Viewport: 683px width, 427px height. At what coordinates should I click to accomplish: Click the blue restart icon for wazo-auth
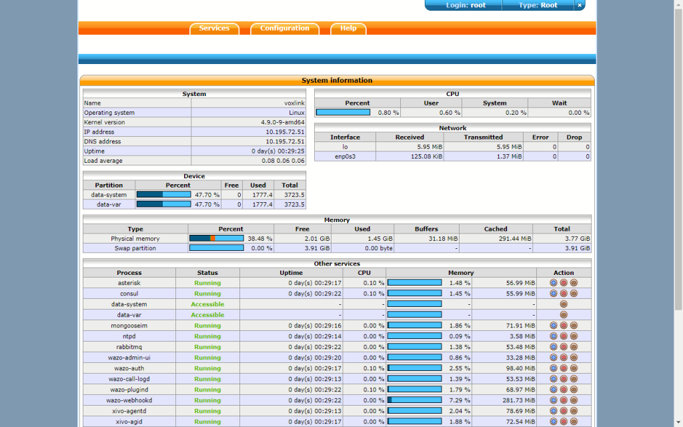click(554, 368)
